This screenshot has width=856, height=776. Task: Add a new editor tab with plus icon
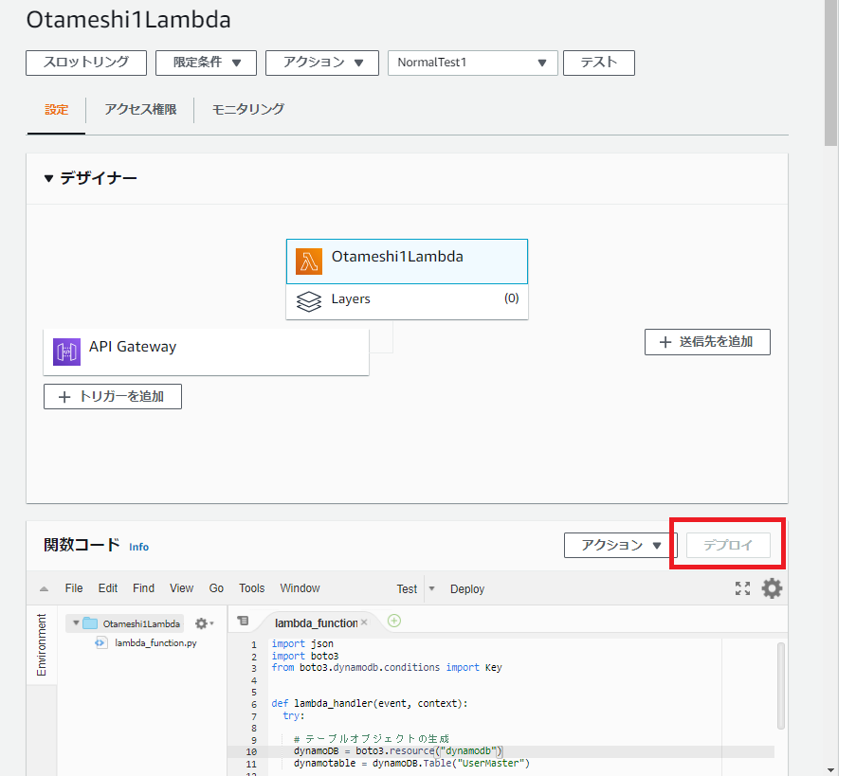coord(394,621)
